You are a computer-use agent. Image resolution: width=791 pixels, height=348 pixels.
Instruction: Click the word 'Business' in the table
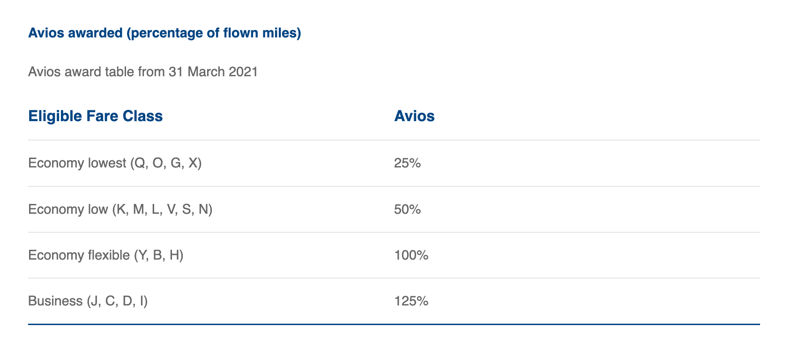point(55,301)
